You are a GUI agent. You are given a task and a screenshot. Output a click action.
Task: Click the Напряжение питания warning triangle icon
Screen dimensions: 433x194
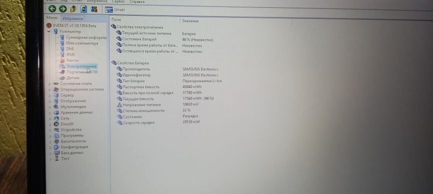(119, 105)
